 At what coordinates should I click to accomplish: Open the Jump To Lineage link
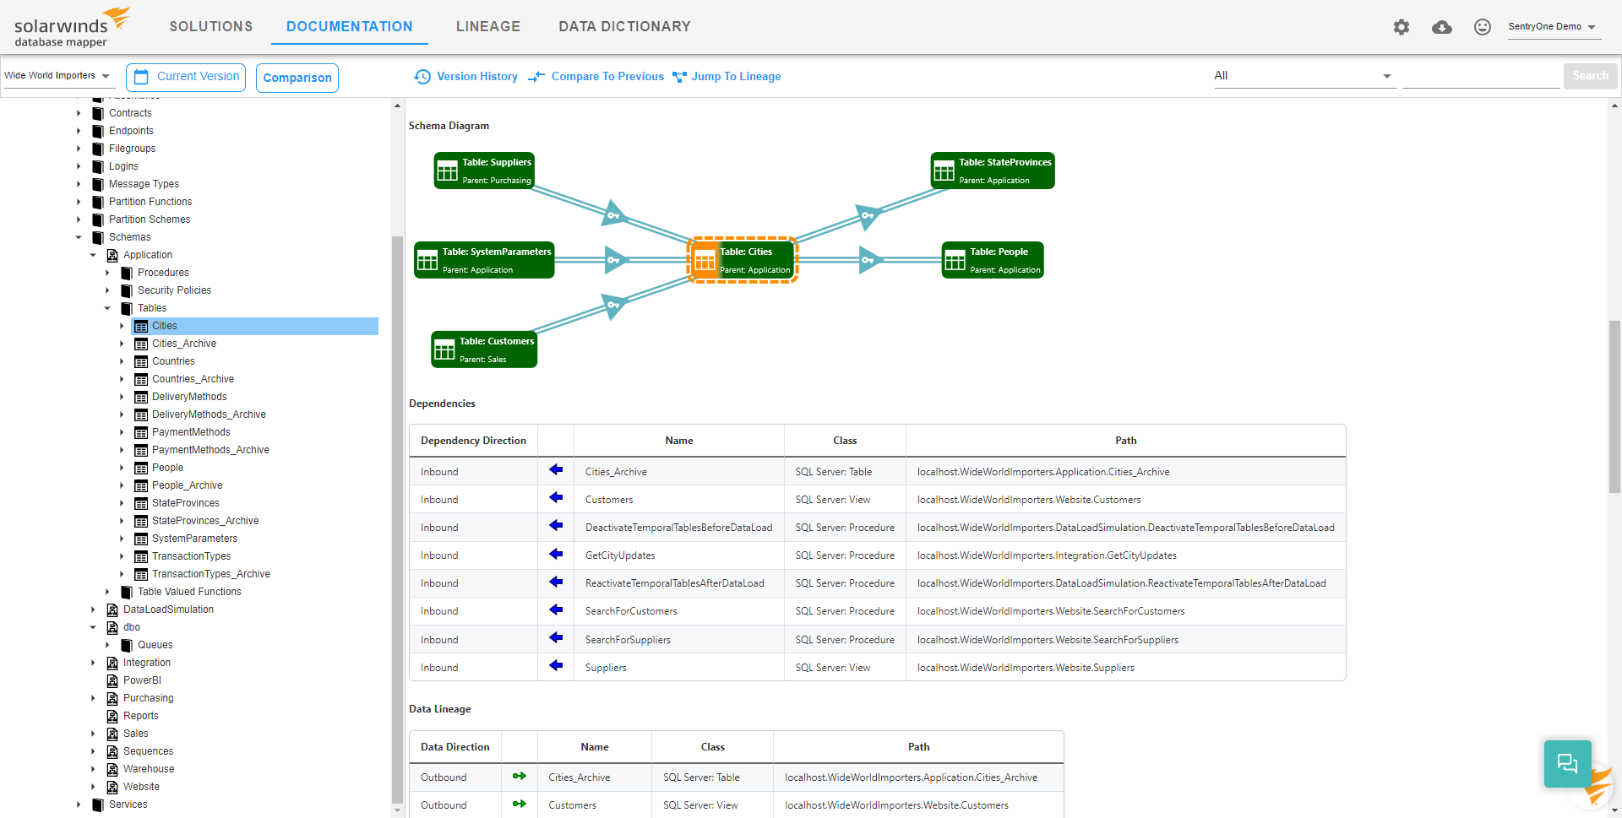click(x=736, y=77)
